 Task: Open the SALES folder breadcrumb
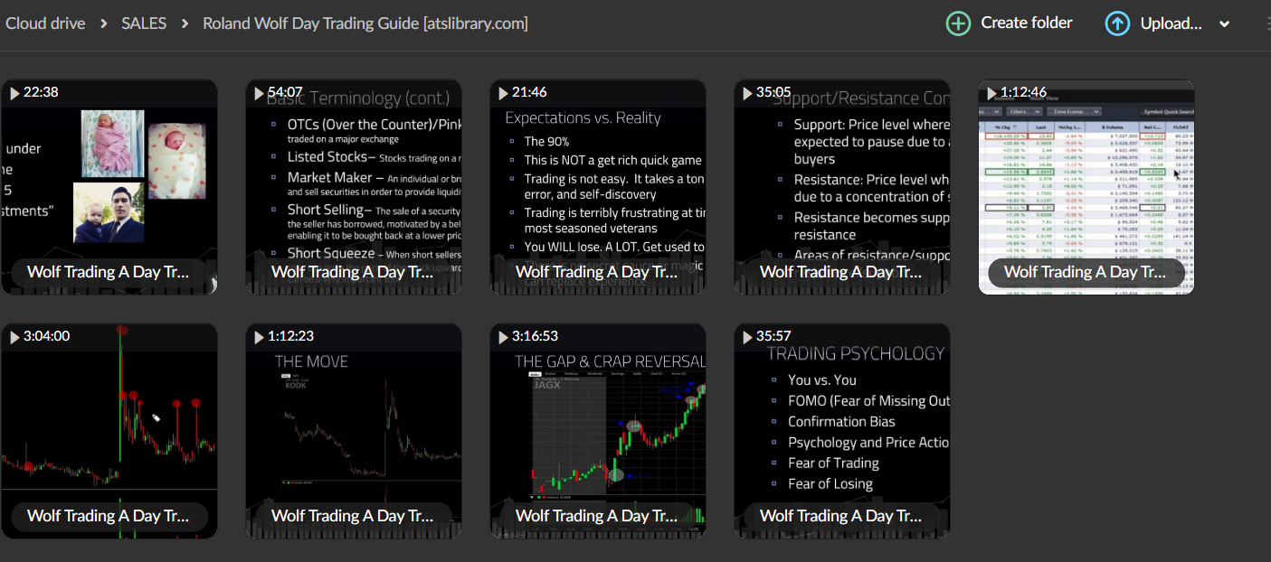point(144,23)
